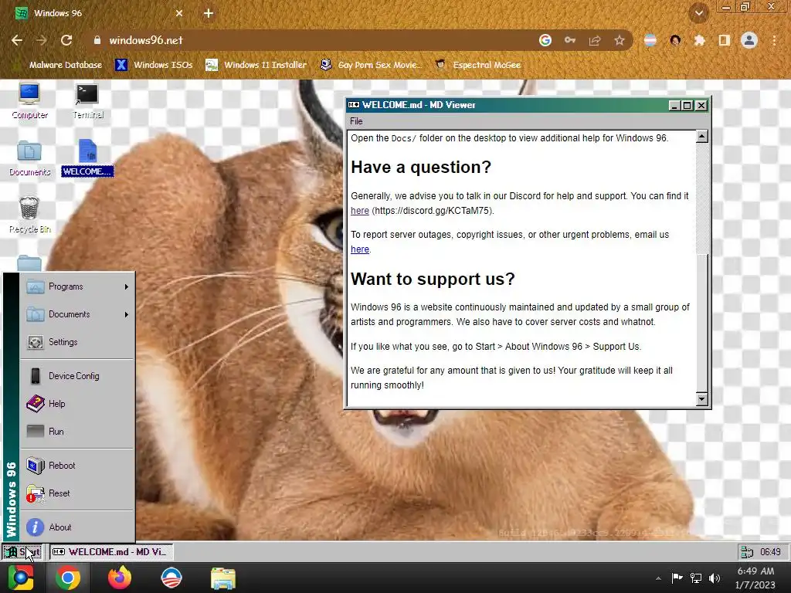This screenshot has height=593, width=791.
Task: Select WELCOME.md taskbar entry
Action: pos(111,551)
